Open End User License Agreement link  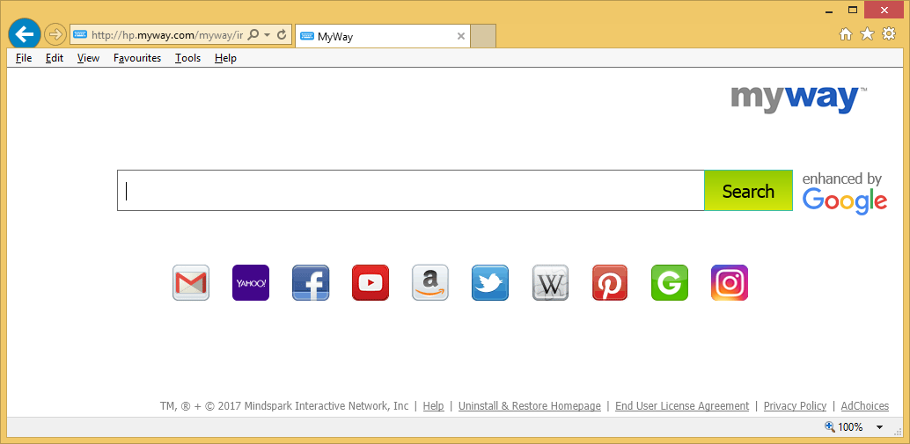(682, 405)
